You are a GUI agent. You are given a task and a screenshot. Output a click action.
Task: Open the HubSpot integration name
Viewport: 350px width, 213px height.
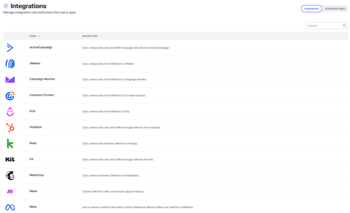pos(36,127)
